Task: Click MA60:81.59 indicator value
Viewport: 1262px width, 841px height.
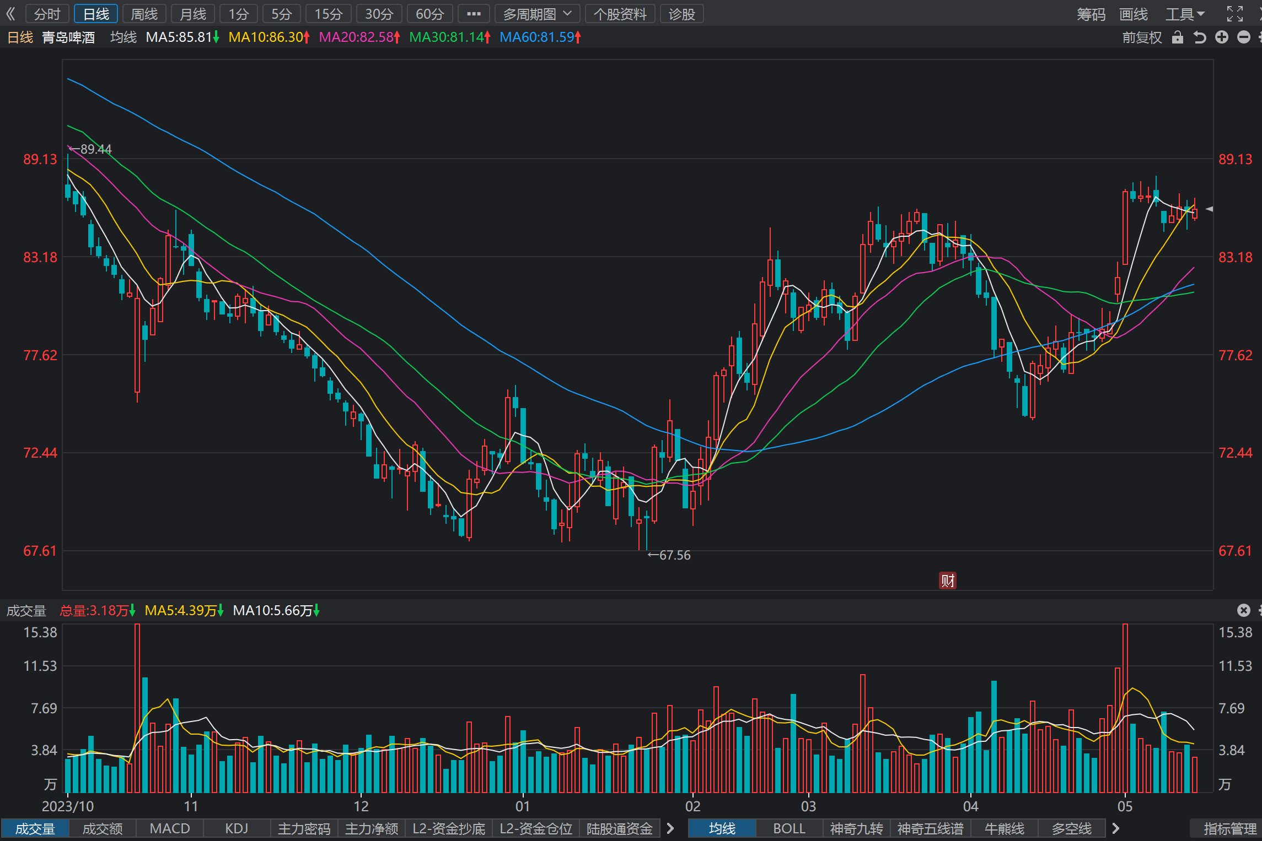Action: pyautogui.click(x=540, y=37)
